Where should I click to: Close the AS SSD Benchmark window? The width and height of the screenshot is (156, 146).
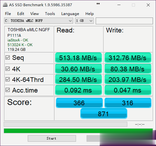point(148,5)
